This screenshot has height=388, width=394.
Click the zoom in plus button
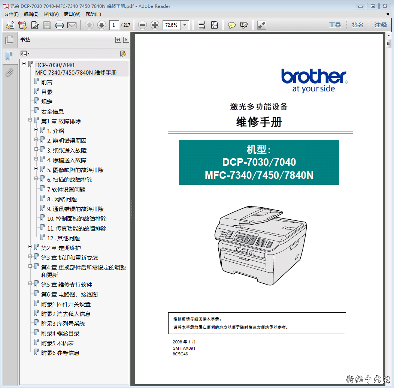click(155, 25)
